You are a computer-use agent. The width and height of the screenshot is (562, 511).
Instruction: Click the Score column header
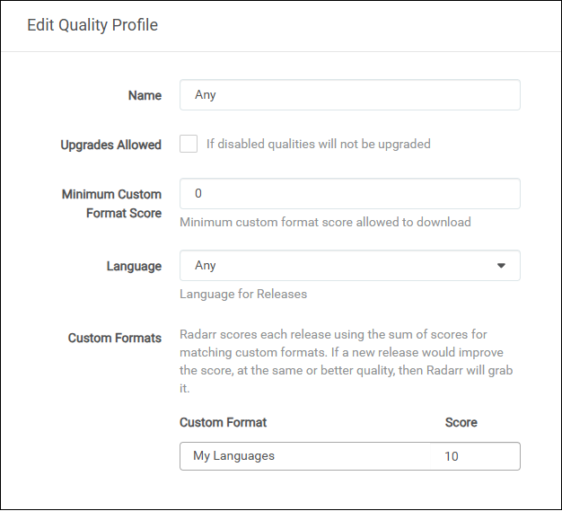click(461, 422)
